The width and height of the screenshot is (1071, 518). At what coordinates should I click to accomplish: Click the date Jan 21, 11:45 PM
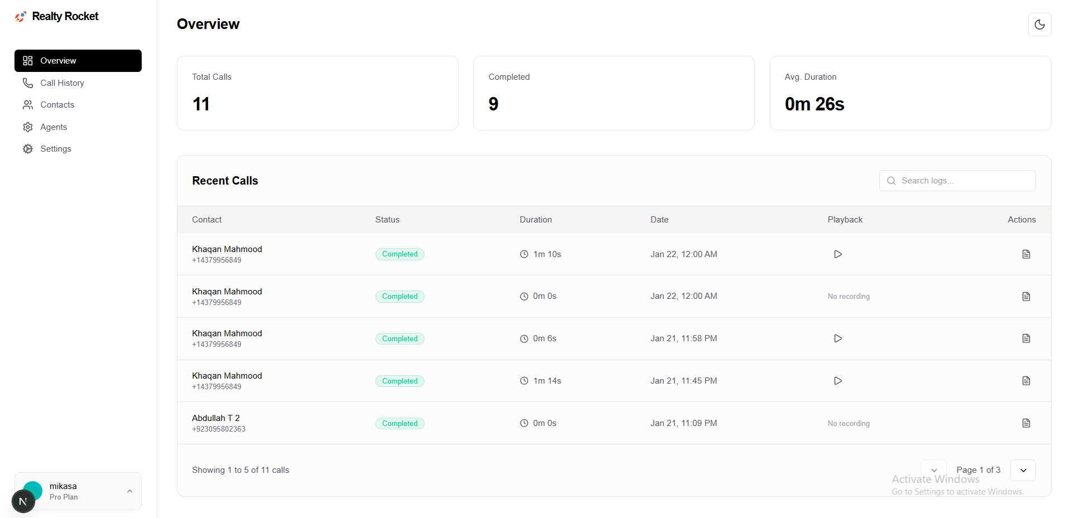point(684,381)
